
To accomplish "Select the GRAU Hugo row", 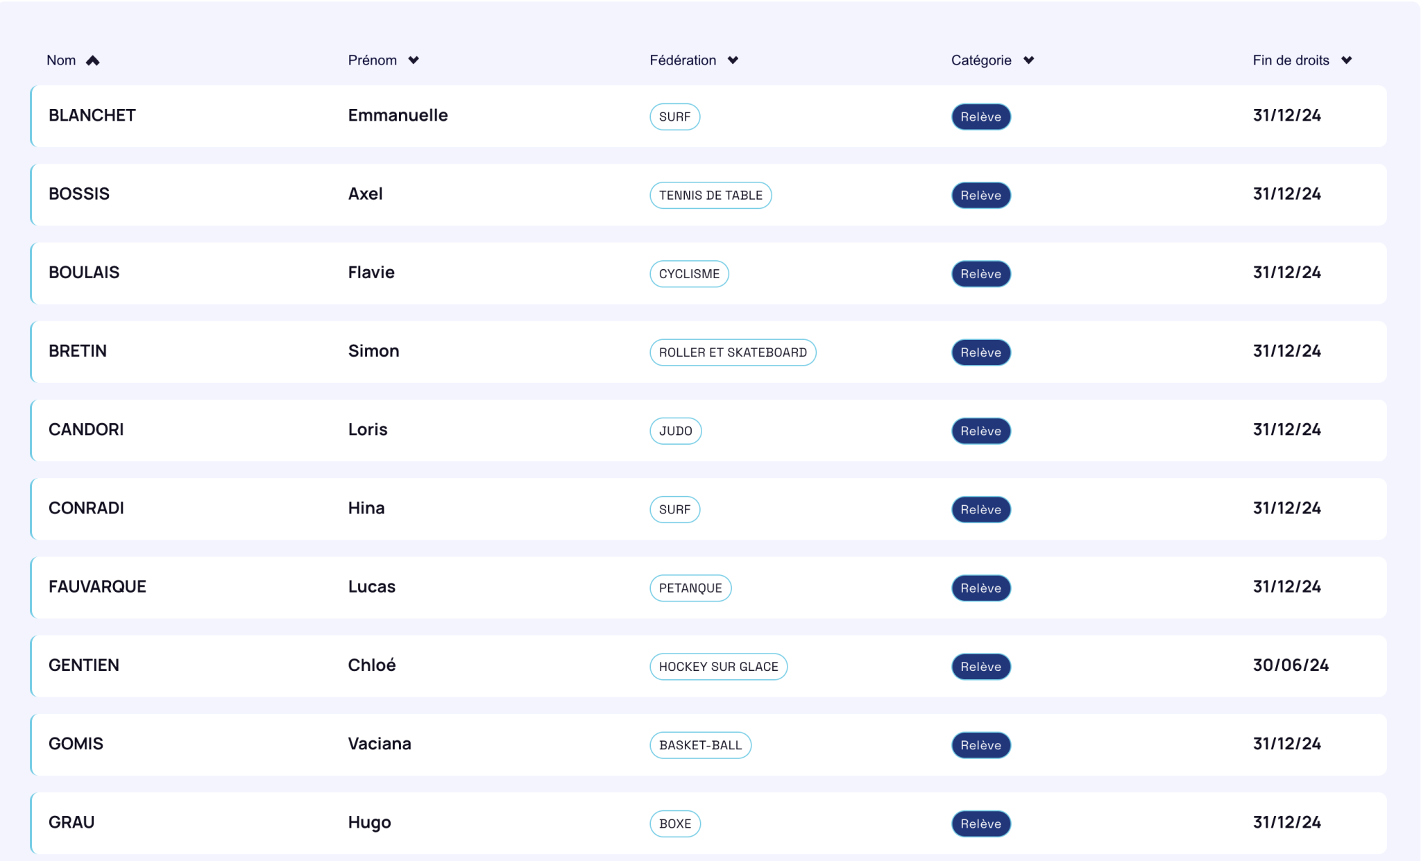I will 708,824.
